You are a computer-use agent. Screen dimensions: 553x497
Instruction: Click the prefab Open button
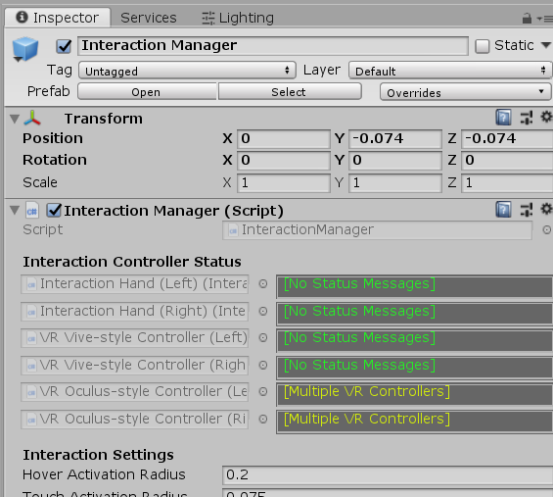(x=146, y=92)
